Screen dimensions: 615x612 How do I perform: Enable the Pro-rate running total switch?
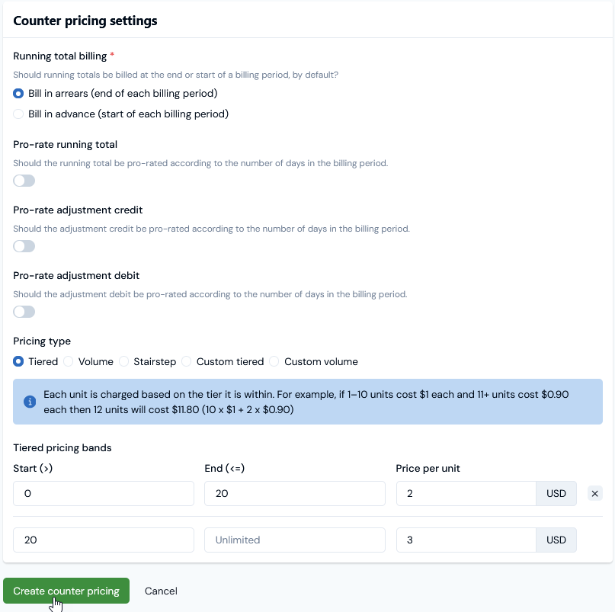pyautogui.click(x=24, y=181)
